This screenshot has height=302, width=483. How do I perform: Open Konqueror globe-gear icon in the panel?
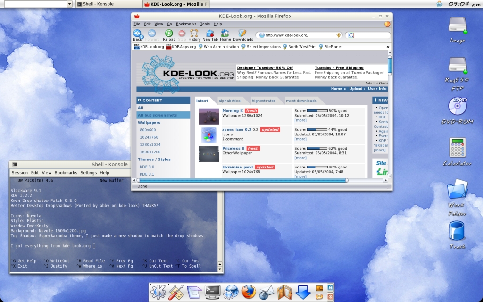pos(231,292)
